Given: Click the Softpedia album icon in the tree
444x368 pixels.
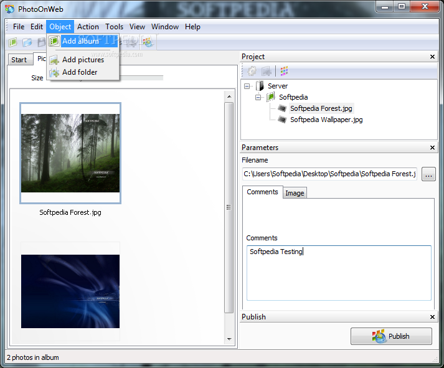Looking at the screenshot, I should coord(271,97).
